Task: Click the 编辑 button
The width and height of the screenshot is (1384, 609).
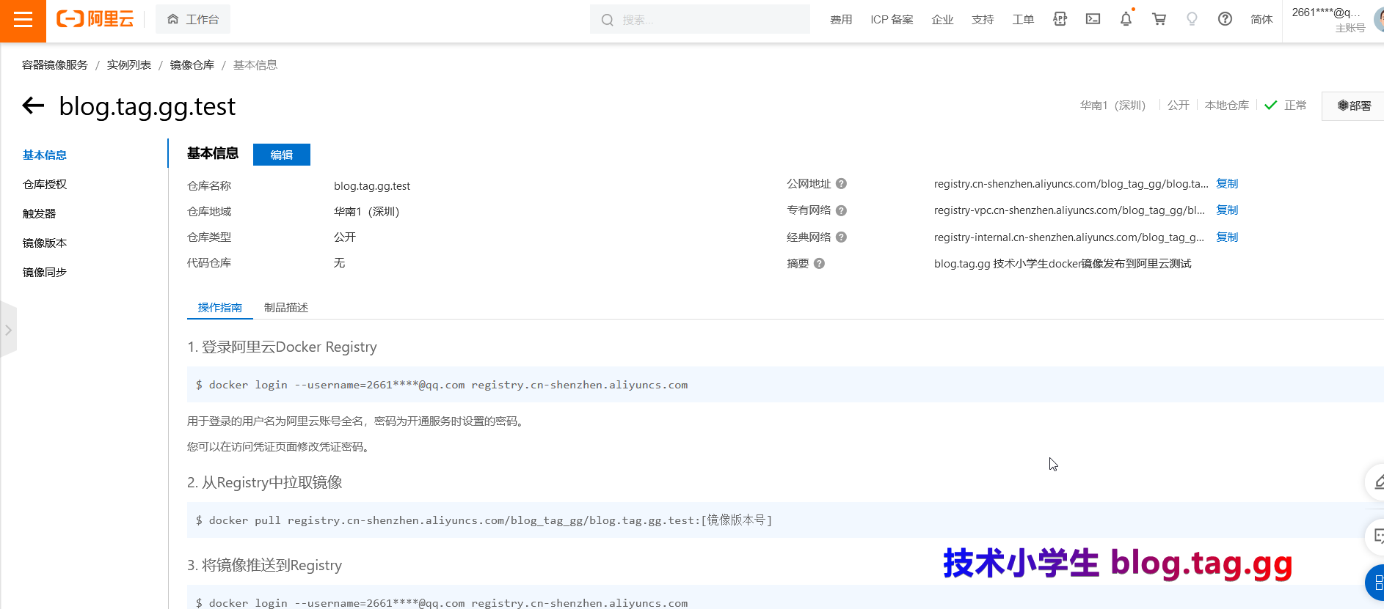Action: pos(281,155)
